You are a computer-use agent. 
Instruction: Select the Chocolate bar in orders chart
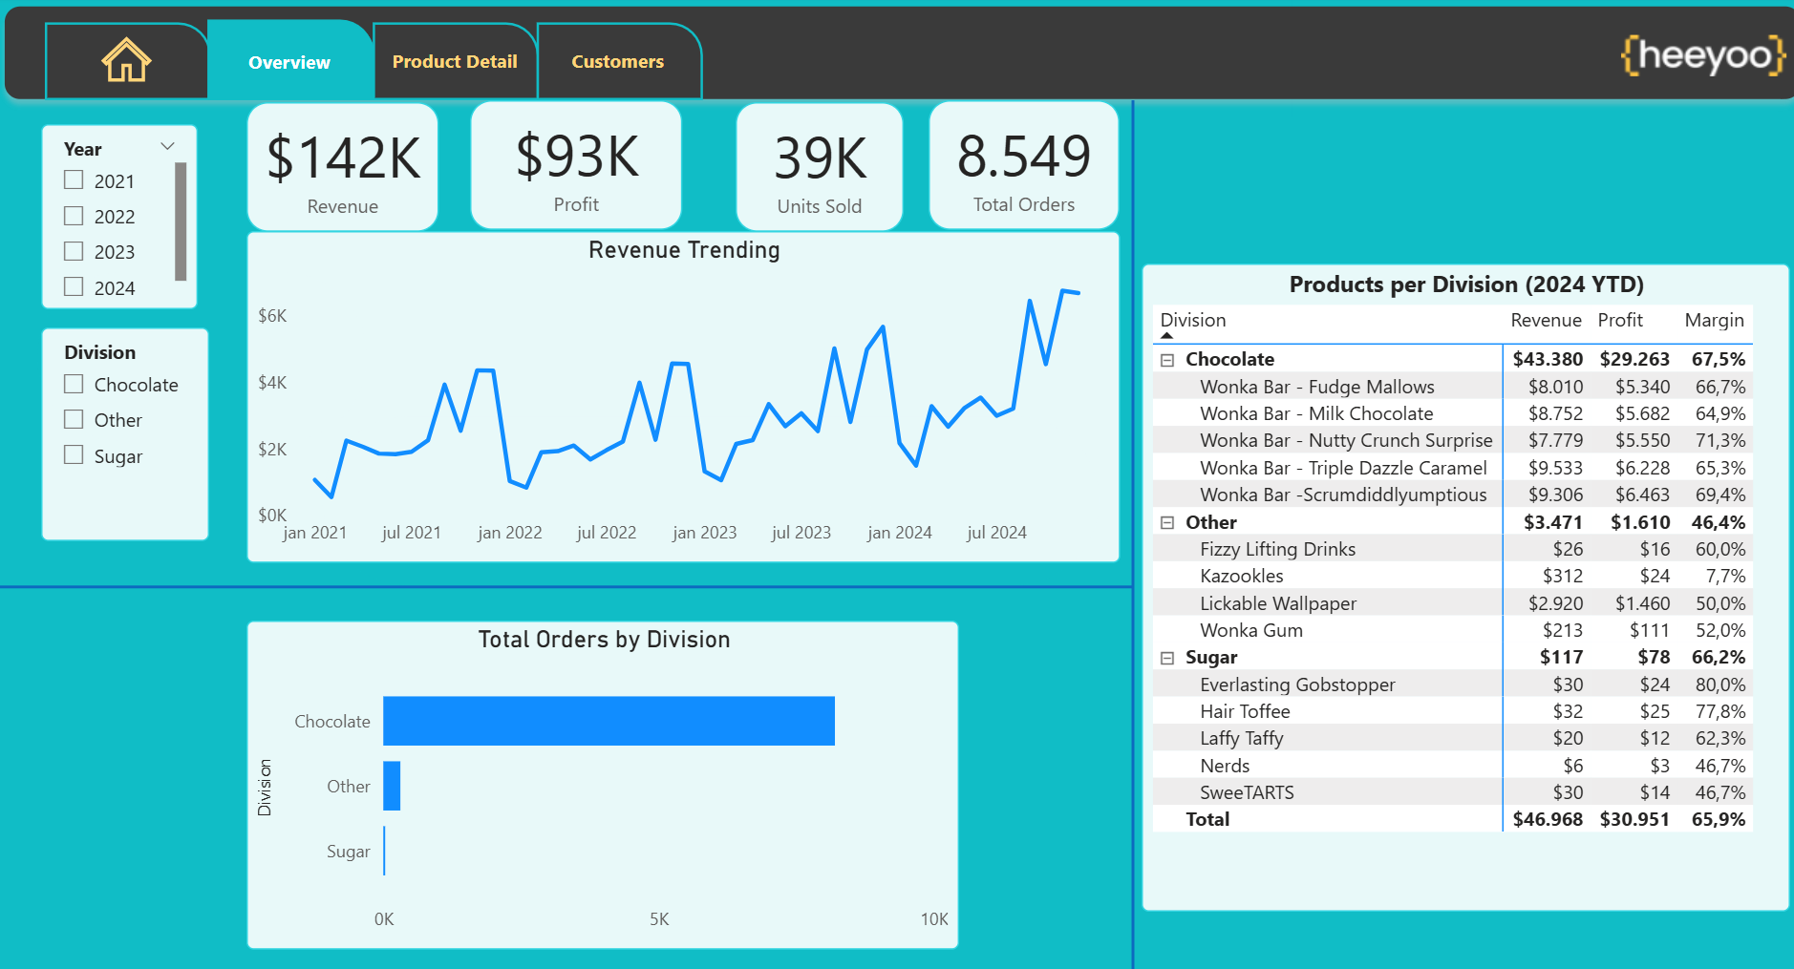(609, 721)
